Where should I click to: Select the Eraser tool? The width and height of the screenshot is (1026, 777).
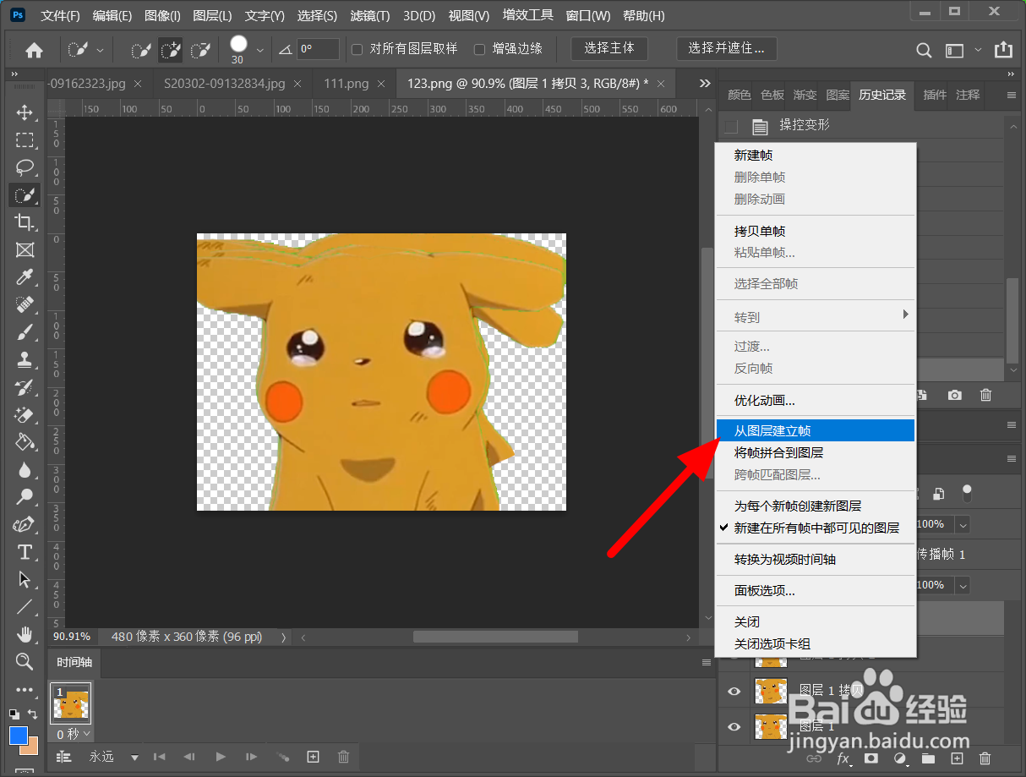point(25,414)
